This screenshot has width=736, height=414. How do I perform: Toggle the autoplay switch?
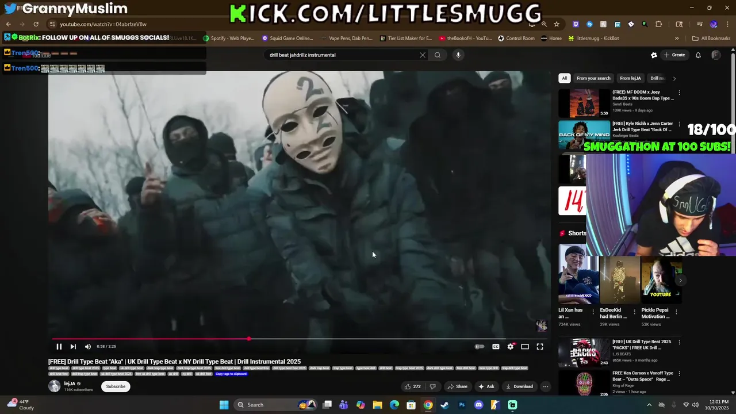(480, 347)
